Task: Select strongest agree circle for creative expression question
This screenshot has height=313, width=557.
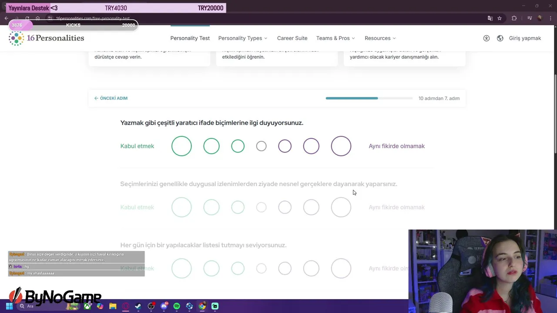Action: (181, 146)
